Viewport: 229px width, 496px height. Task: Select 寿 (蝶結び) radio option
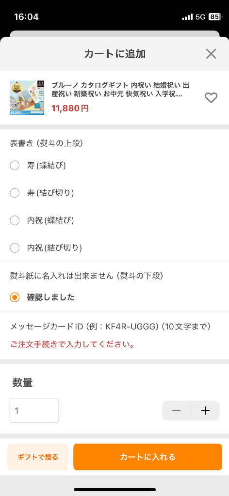pos(15,166)
